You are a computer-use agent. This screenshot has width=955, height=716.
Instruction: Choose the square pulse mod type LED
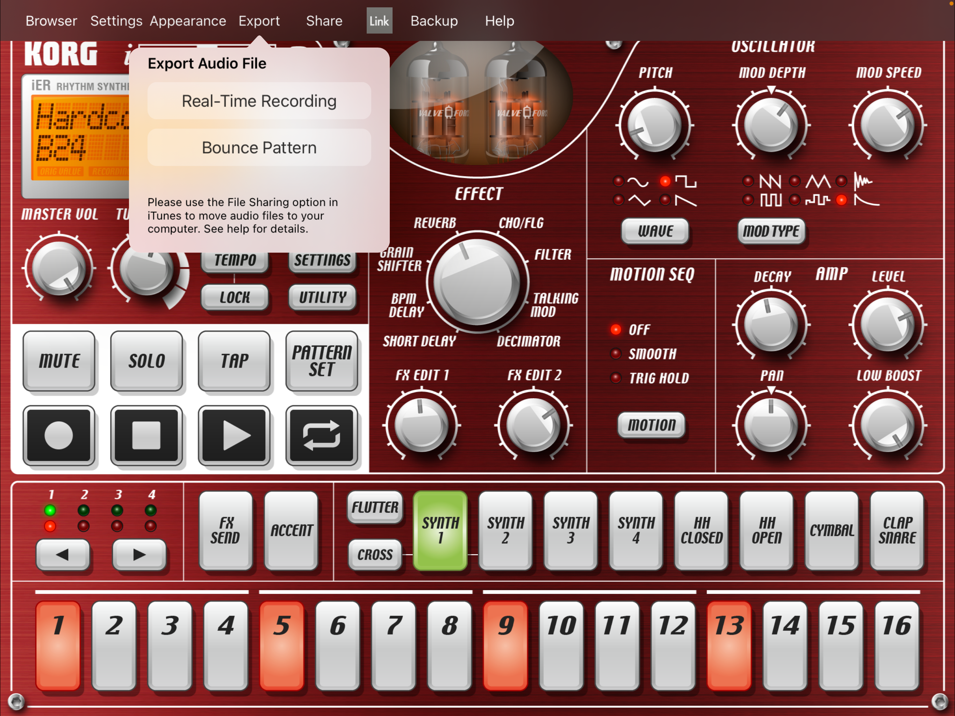point(748,200)
